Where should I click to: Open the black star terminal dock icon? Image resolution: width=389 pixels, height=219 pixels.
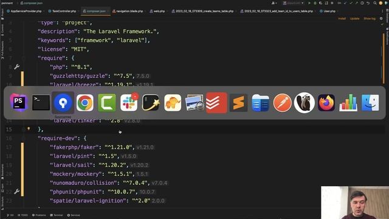click(151, 103)
